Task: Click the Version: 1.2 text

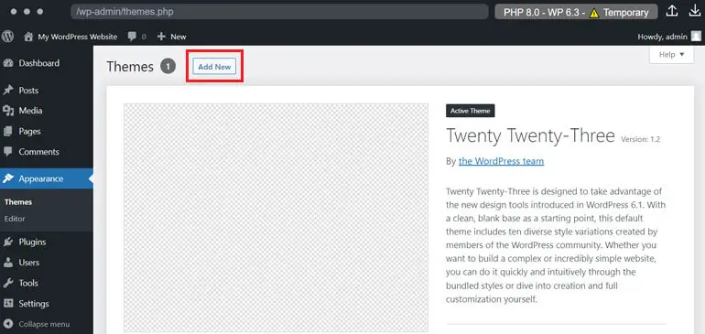Action: pyautogui.click(x=640, y=139)
